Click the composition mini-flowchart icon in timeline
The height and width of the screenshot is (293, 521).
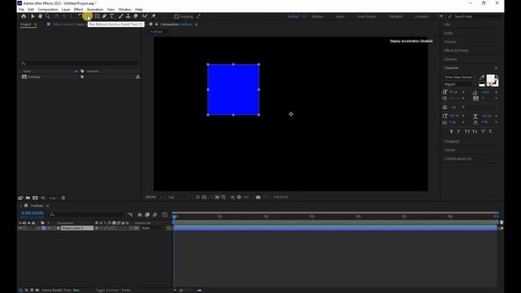pos(130,215)
